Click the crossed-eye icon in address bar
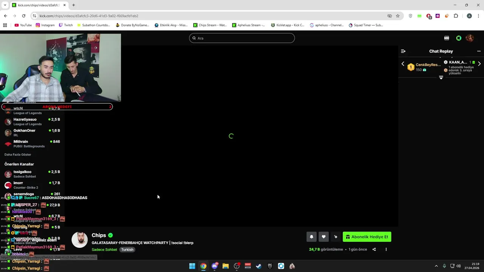Screen dimensions: 484x272 coord(389,16)
